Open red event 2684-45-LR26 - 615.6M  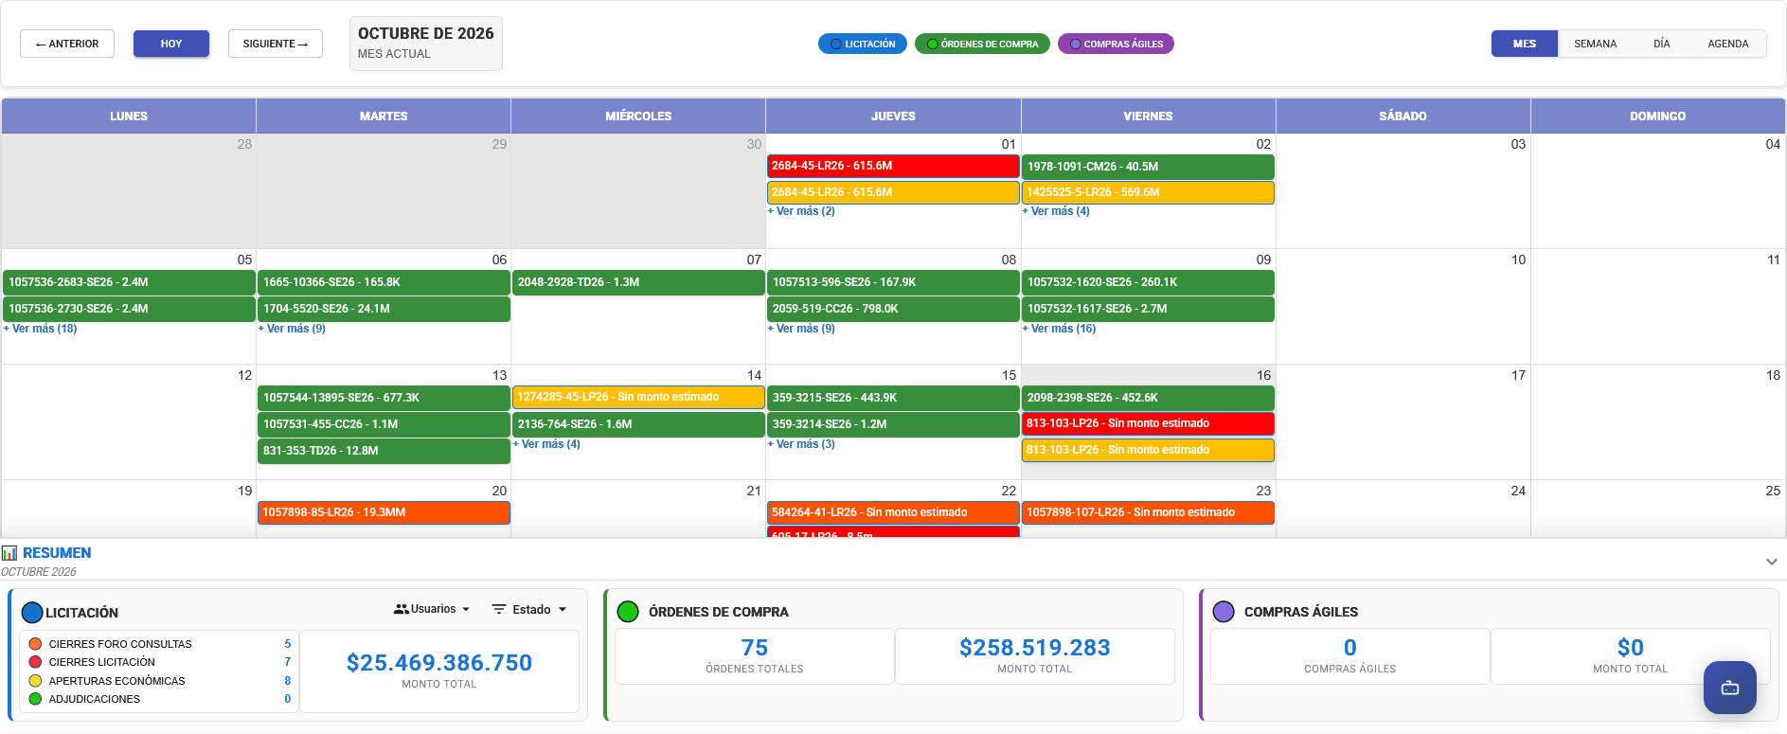coord(893,166)
